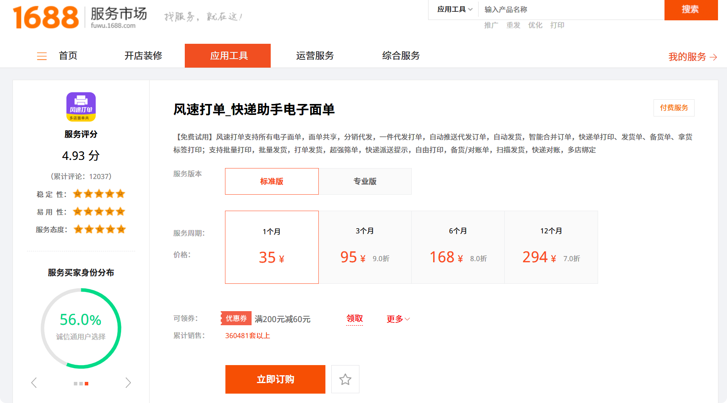This screenshot has width=727, height=403.
Task: Expand 更多 coupons list
Action: point(398,319)
